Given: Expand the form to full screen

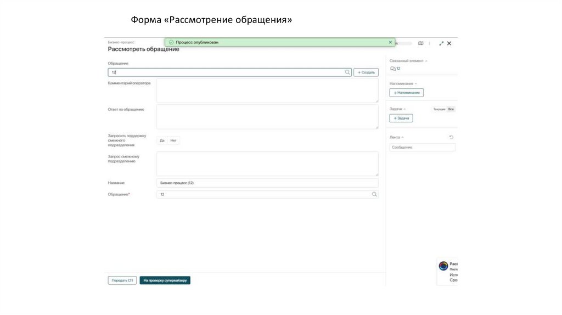Looking at the screenshot, I should pyautogui.click(x=441, y=43).
